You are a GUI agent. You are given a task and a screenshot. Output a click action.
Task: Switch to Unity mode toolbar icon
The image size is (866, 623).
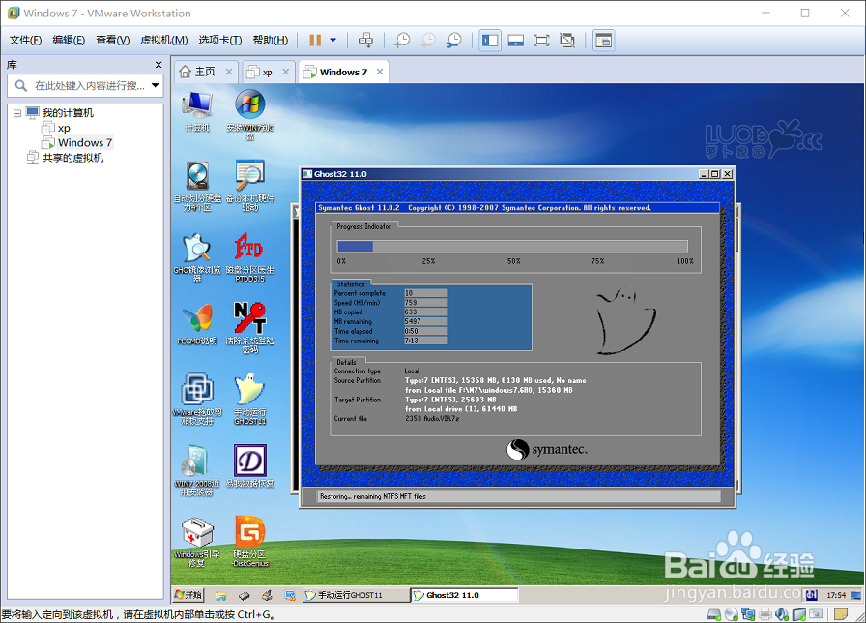coord(567,41)
